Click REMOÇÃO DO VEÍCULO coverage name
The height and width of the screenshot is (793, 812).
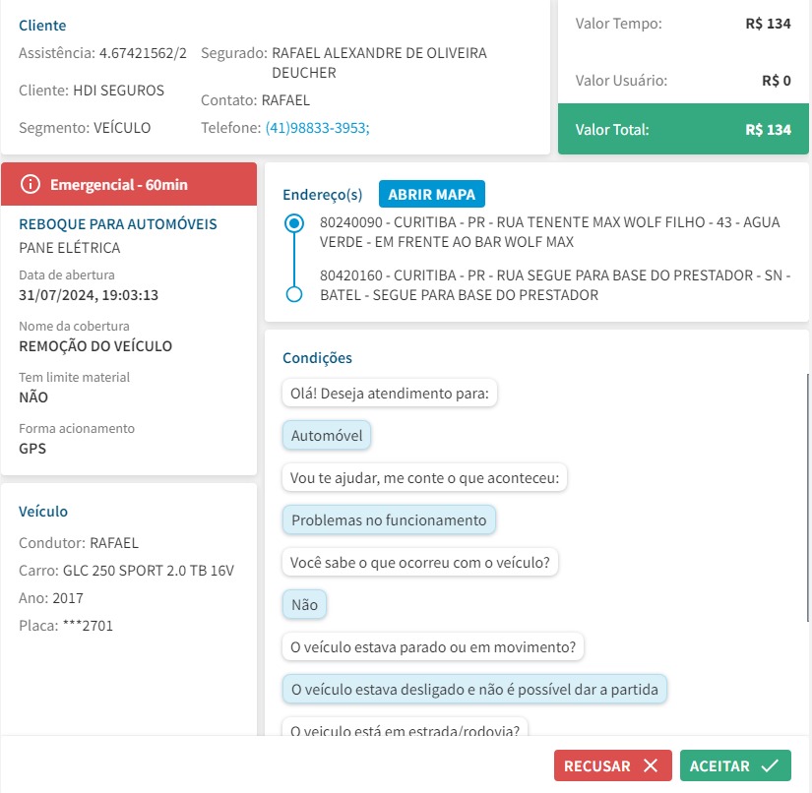pos(95,345)
